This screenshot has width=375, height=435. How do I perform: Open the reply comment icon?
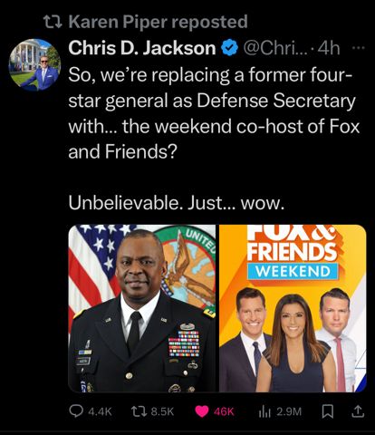(x=76, y=411)
